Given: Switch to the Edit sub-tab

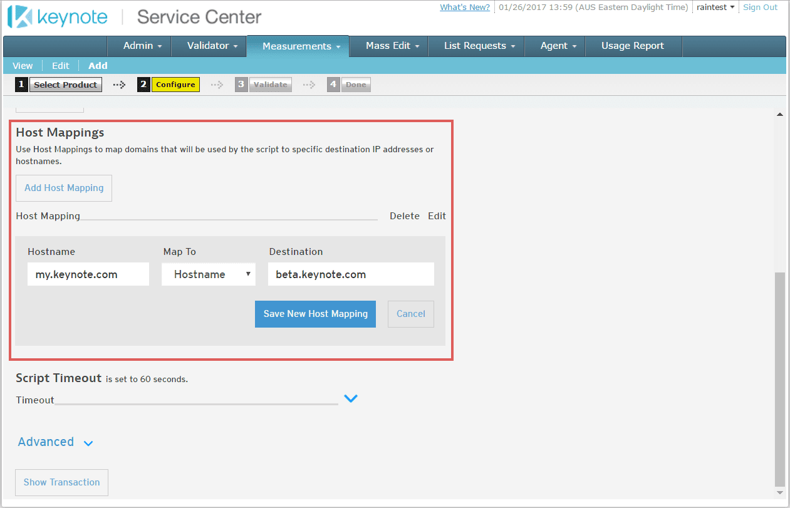Looking at the screenshot, I should (60, 66).
